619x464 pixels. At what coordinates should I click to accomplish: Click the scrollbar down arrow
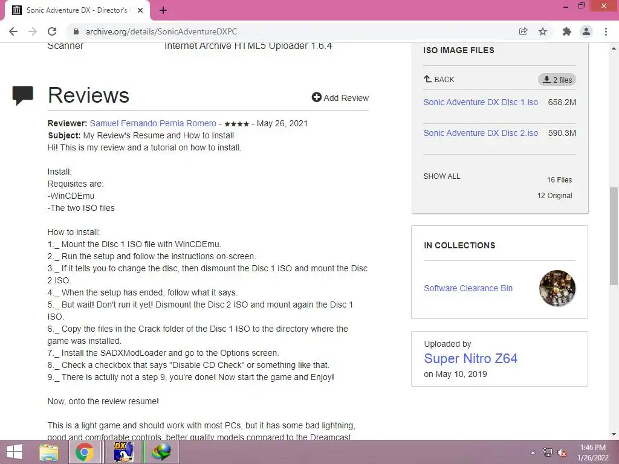614,435
